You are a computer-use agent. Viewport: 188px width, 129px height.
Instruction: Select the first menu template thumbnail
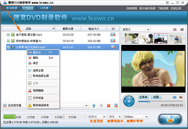pyautogui.click(x=132, y=38)
